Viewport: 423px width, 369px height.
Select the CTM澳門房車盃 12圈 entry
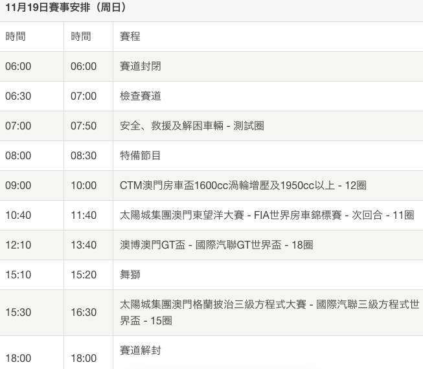(243, 185)
